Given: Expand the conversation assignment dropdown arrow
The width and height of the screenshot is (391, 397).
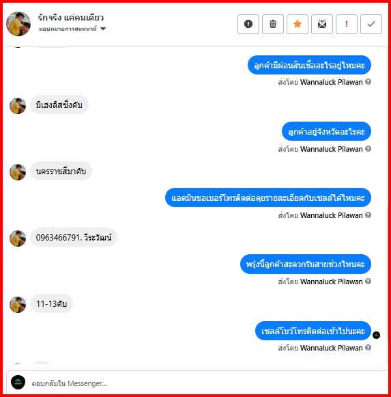Looking at the screenshot, I should (x=103, y=29).
